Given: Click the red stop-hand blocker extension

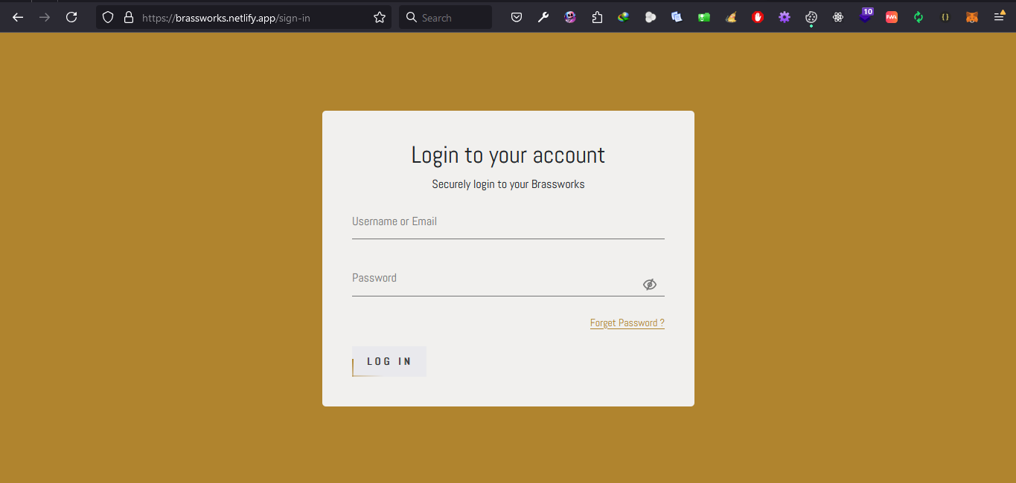Looking at the screenshot, I should (758, 17).
